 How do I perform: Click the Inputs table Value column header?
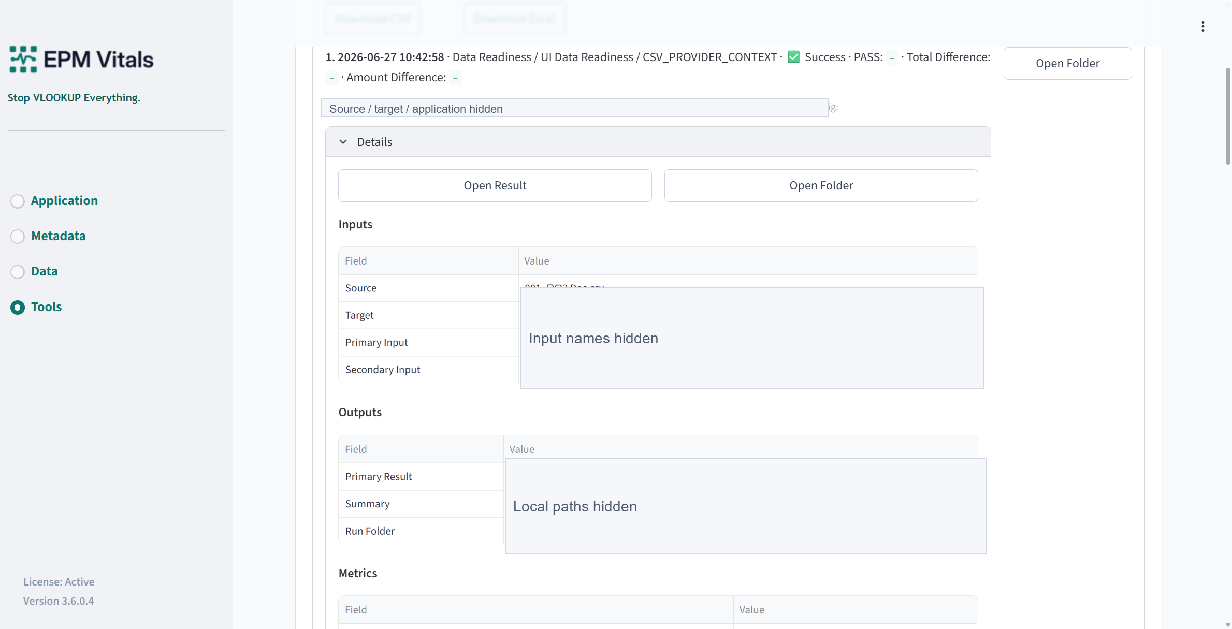click(x=748, y=261)
